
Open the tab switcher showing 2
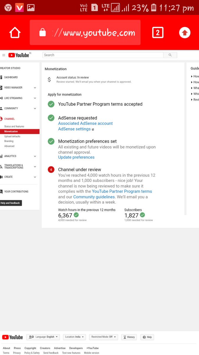(x=158, y=33)
